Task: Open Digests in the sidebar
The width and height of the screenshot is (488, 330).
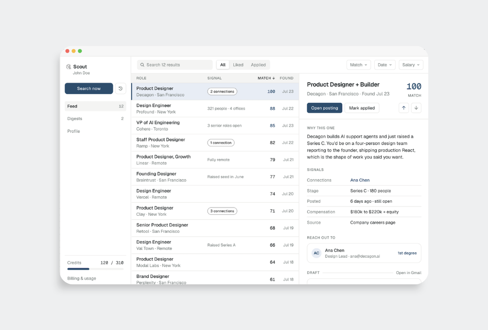Action: point(95,119)
